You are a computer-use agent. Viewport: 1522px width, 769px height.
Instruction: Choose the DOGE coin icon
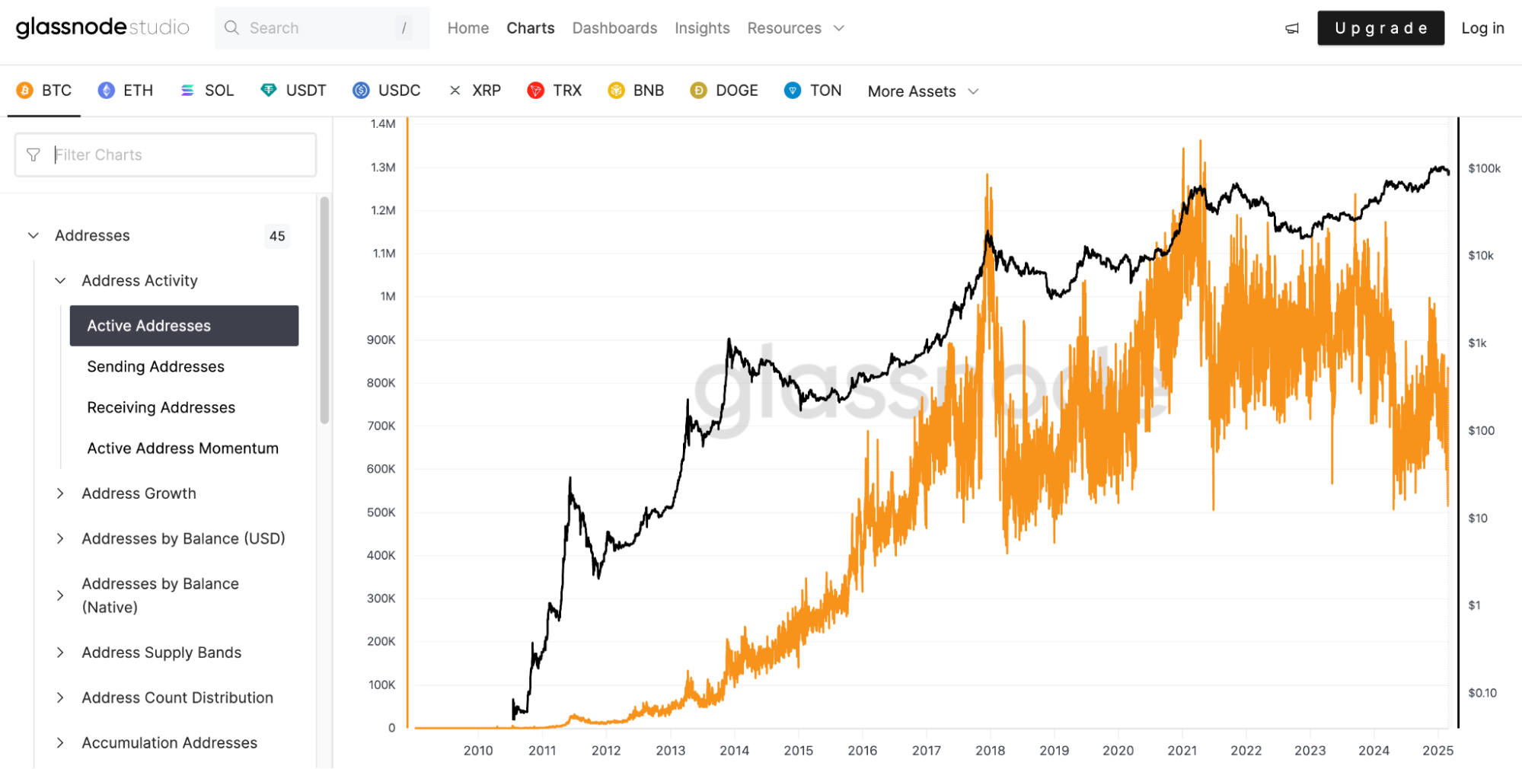point(698,91)
